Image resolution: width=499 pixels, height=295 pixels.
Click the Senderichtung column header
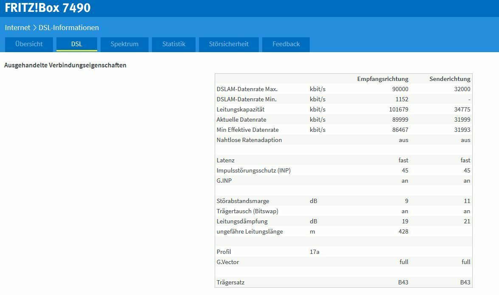(450, 79)
